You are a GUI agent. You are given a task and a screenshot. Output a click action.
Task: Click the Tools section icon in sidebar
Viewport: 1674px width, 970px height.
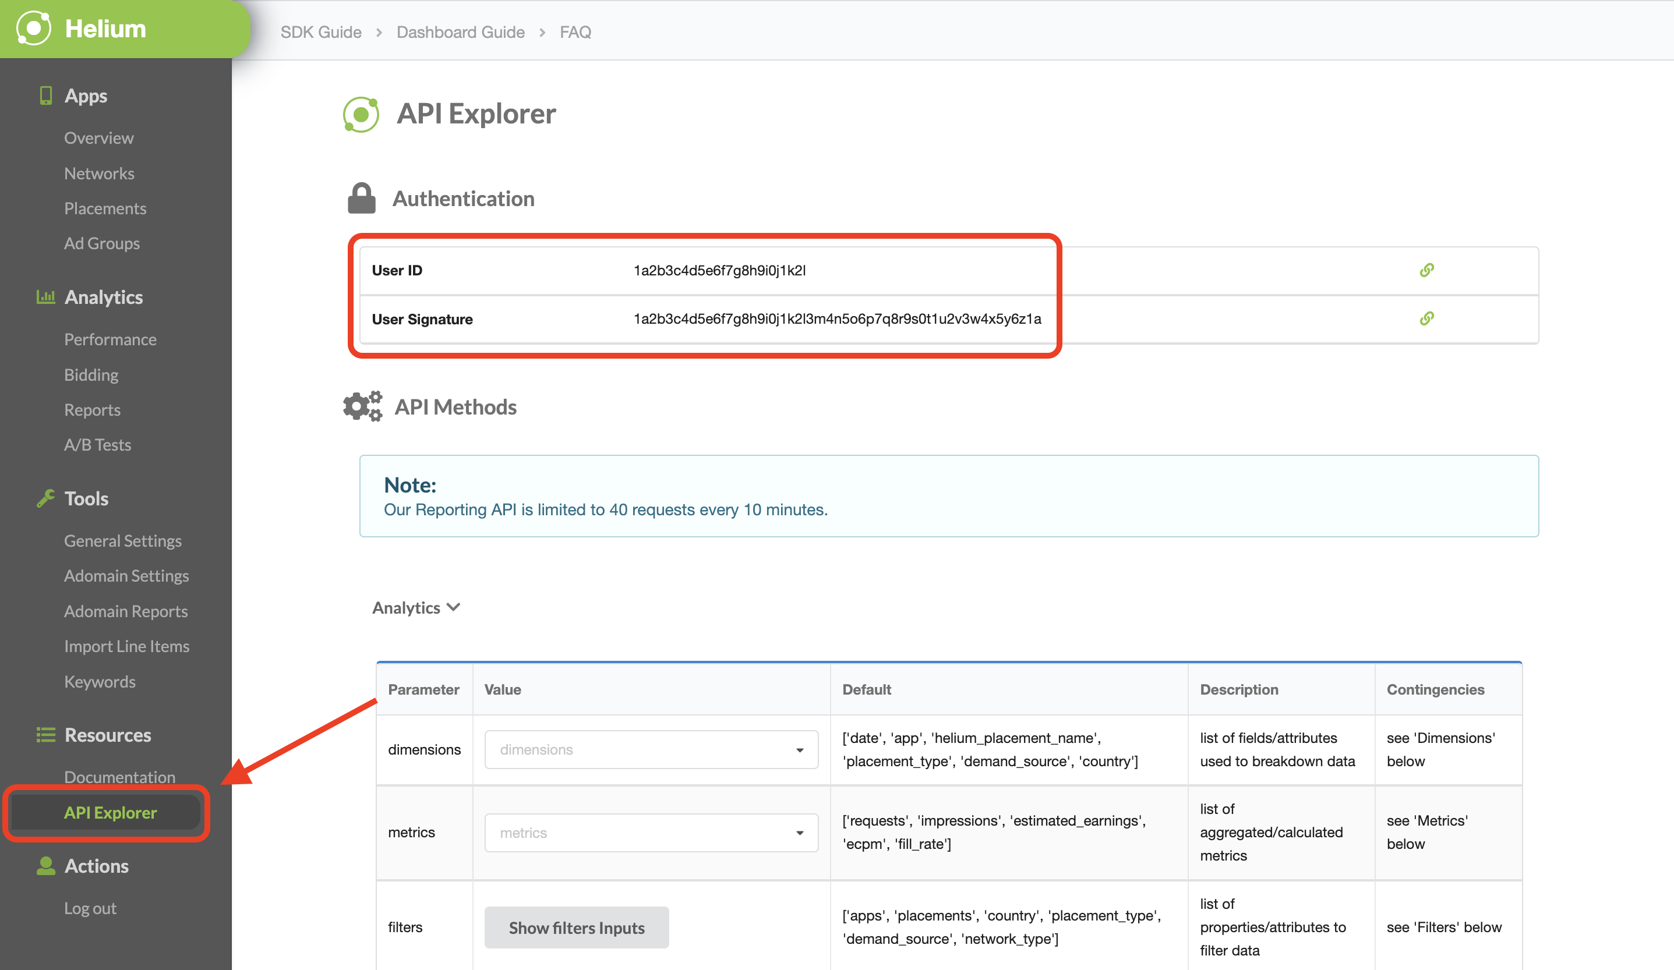coord(45,498)
